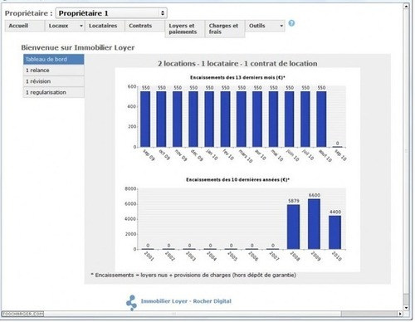Expand the Locaux menu arrow
The image size is (415, 322).
(x=81, y=26)
